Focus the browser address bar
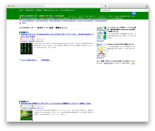Image resolution: width=155 pixels, height=131 pixels. pyautogui.click(x=73, y=6)
